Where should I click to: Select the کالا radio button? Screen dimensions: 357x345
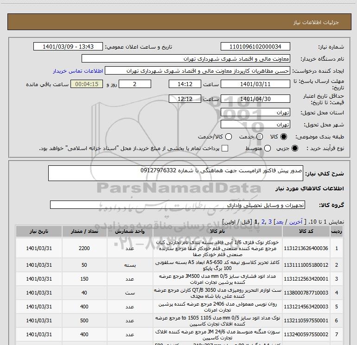pyautogui.click(x=284, y=137)
